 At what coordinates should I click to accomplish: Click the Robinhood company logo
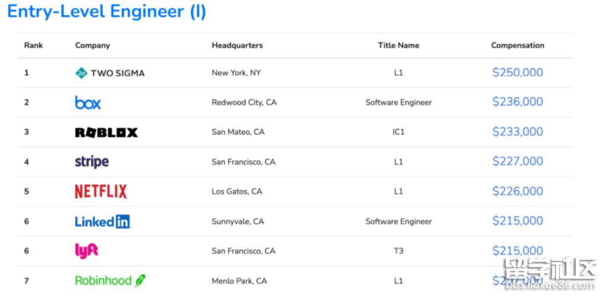point(110,280)
